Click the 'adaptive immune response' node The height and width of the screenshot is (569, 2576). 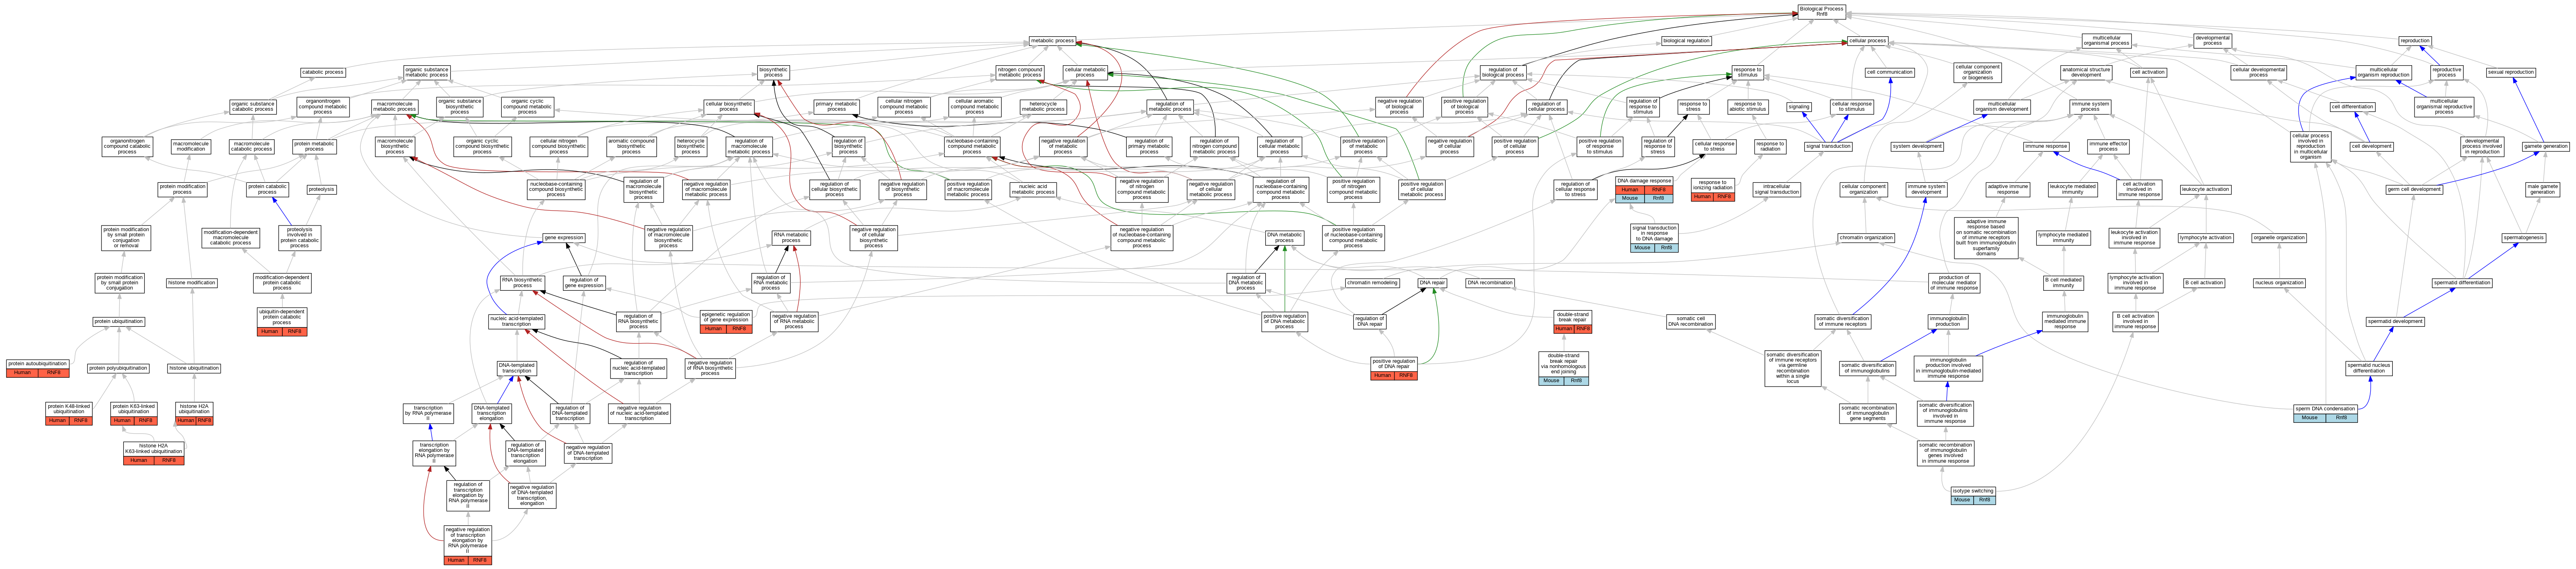click(2008, 189)
